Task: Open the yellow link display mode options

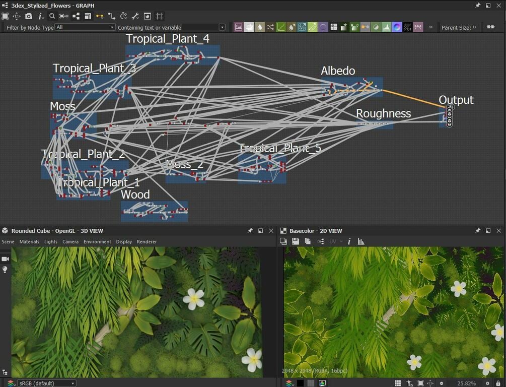Action: tap(100, 16)
